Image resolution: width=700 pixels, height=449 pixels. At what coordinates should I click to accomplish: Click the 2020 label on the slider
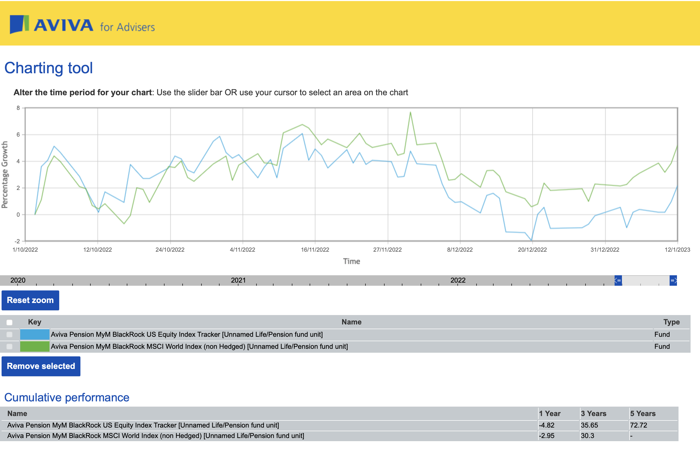[x=18, y=280]
